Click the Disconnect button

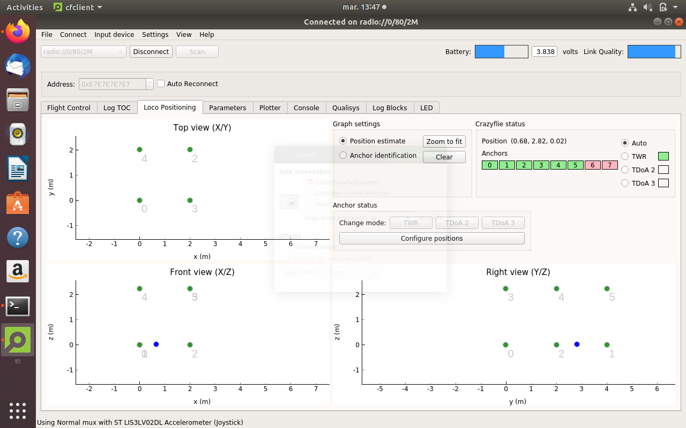click(x=151, y=52)
